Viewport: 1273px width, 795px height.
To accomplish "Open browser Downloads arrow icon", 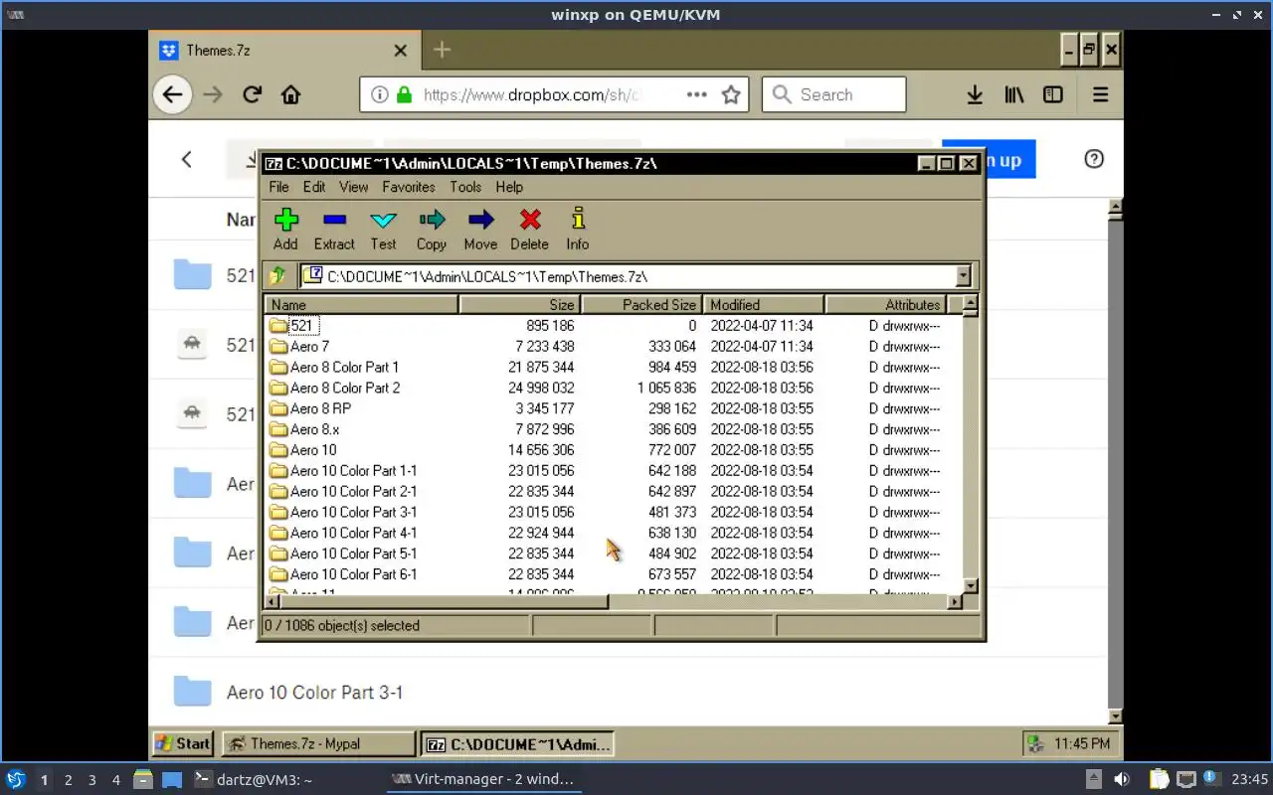I will click(975, 94).
